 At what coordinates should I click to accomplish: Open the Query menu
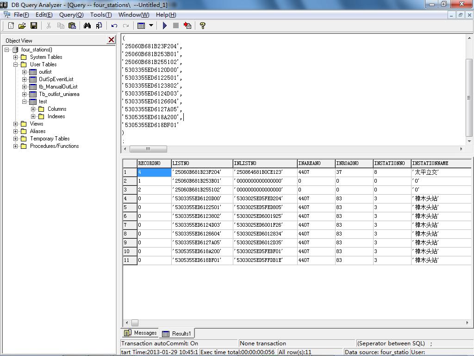pos(71,14)
